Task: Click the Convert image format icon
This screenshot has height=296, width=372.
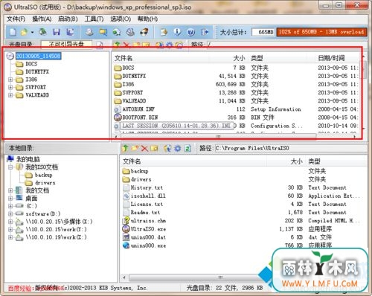Action: pos(103,32)
